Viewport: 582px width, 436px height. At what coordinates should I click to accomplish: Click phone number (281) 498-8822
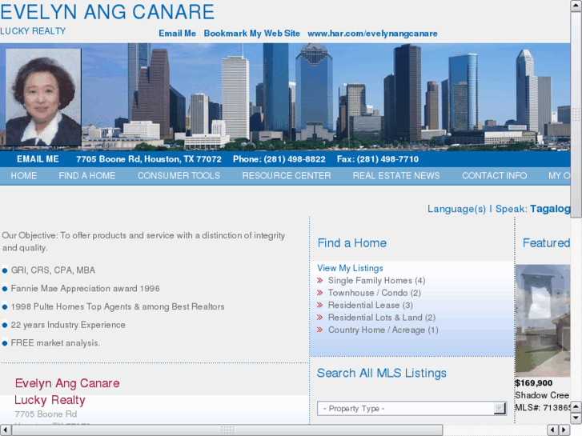tap(295, 159)
